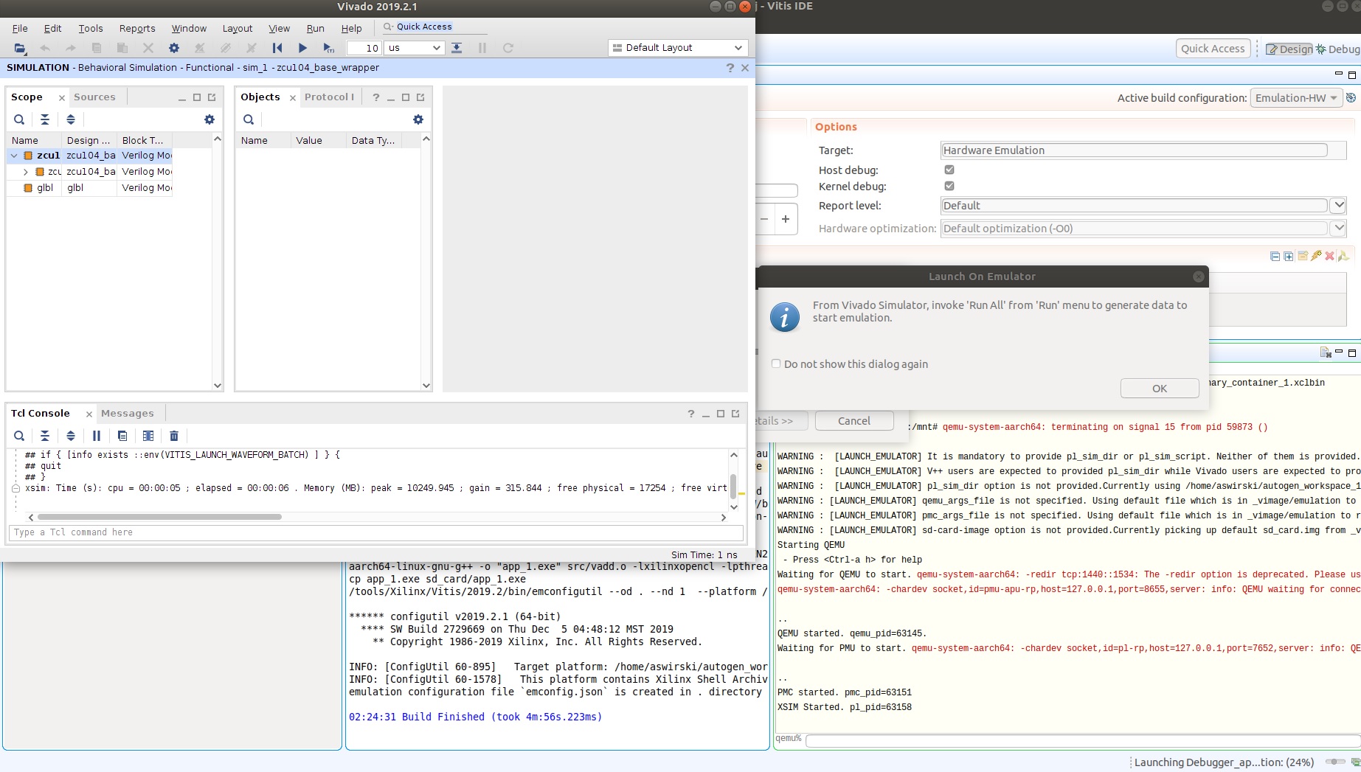This screenshot has height=772, width=1361.
Task: Click the Open file icon in Vivado toolbar
Action: click(20, 48)
